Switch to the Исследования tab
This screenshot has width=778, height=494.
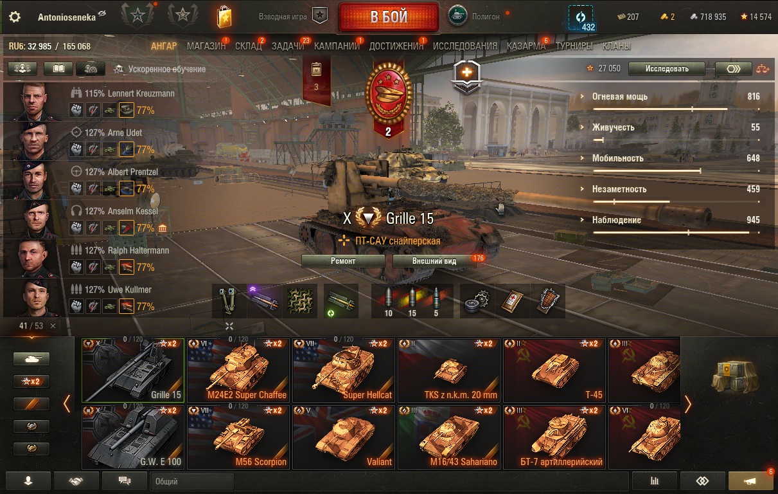(465, 46)
